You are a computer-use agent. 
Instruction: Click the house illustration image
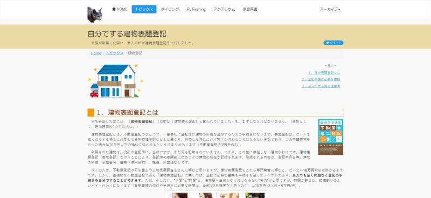(x=116, y=81)
